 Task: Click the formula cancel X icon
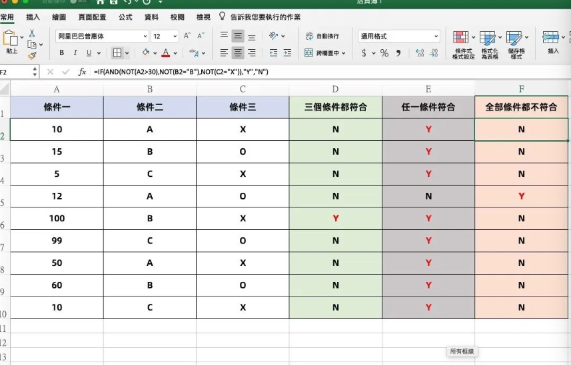(50, 72)
